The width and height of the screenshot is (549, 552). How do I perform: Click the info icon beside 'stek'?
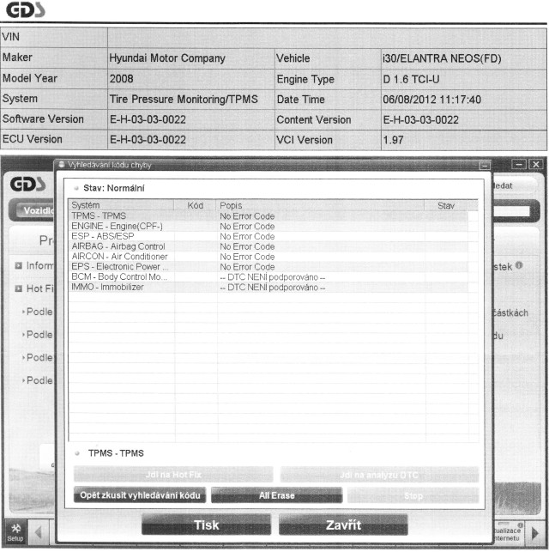coord(519,265)
